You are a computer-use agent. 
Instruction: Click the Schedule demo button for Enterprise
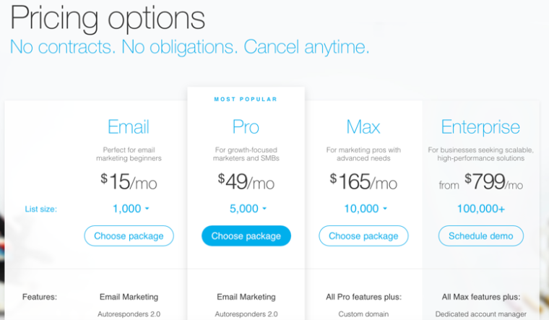point(480,236)
